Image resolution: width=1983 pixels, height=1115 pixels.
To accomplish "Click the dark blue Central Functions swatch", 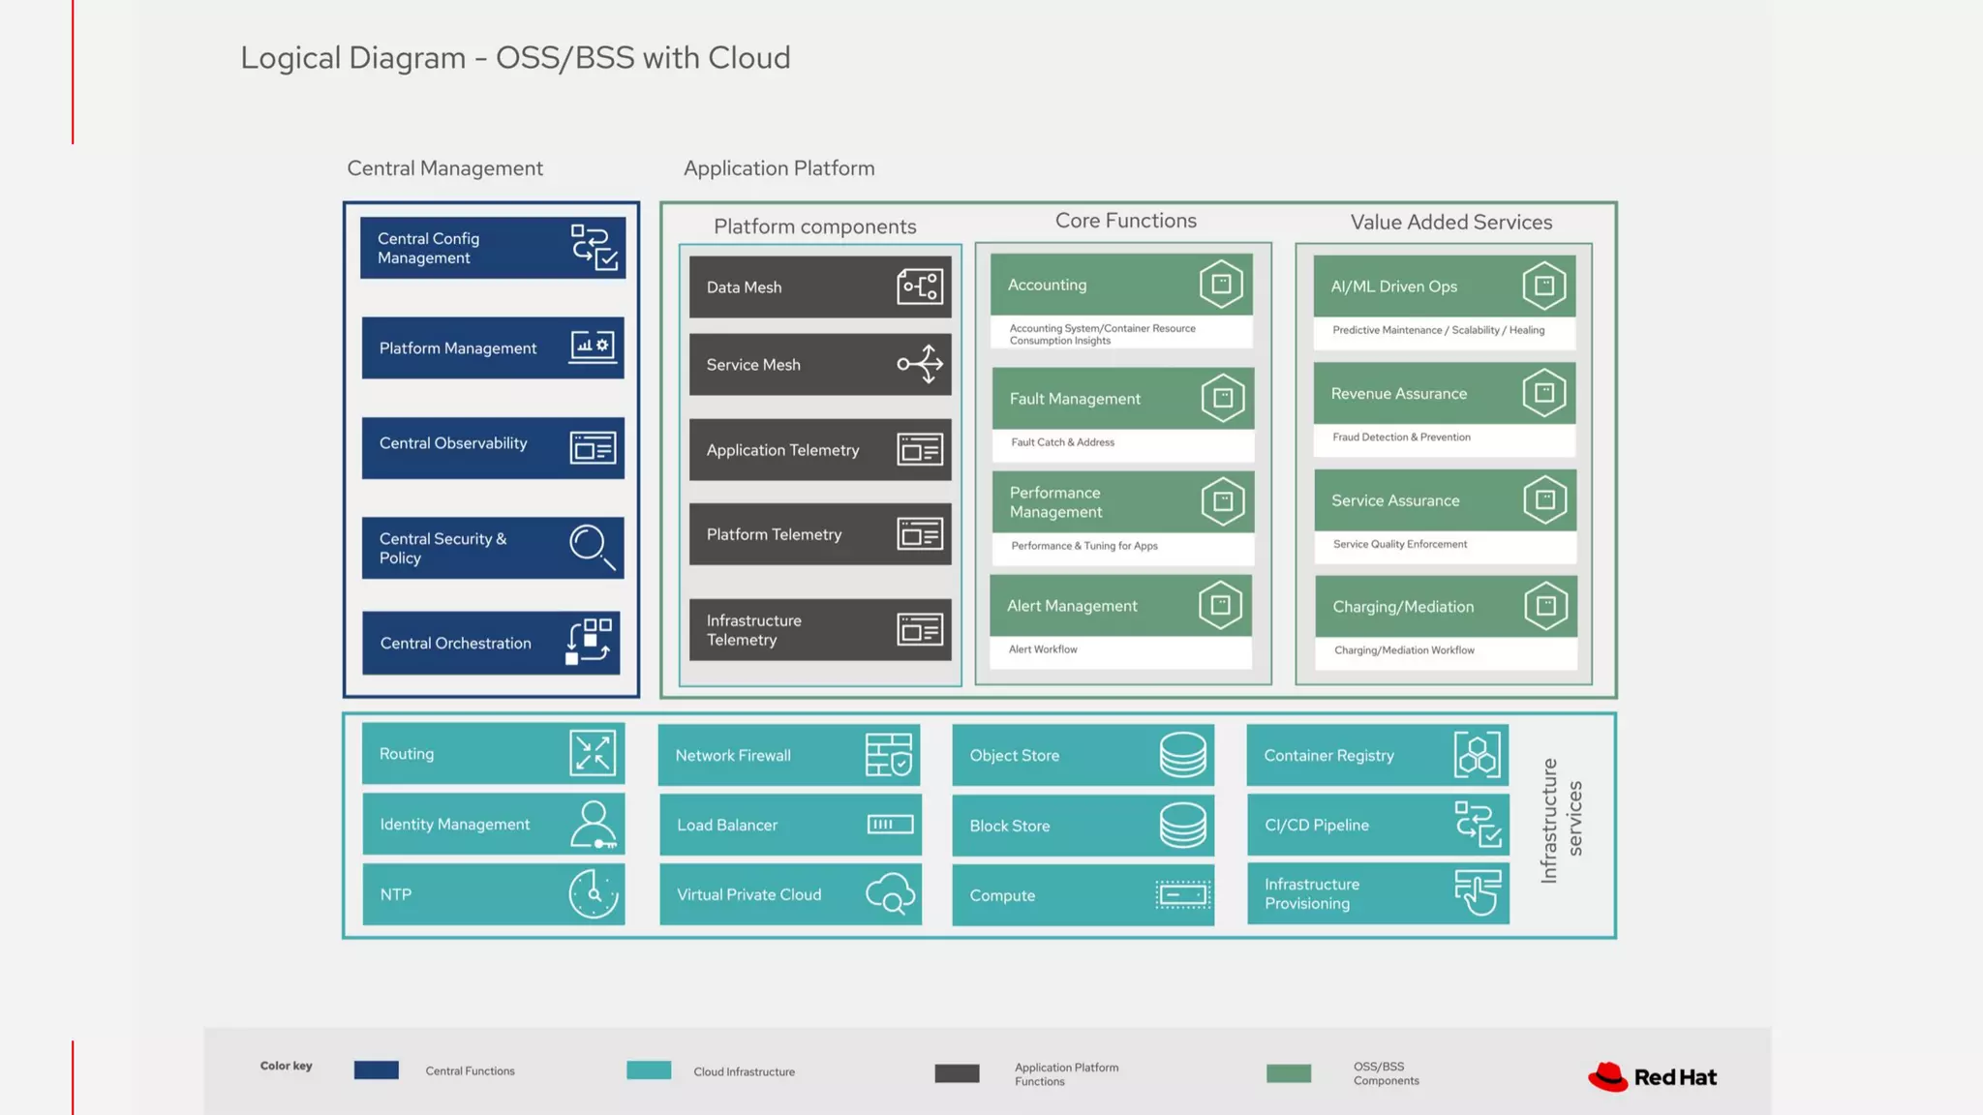I will pyautogui.click(x=377, y=1070).
